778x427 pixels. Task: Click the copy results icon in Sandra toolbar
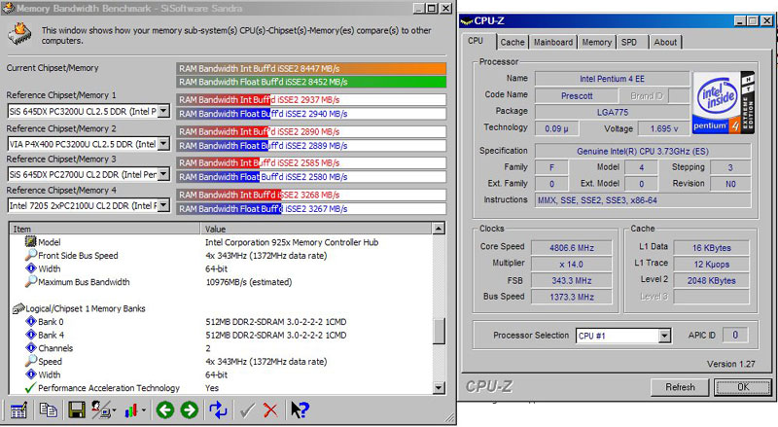48,410
